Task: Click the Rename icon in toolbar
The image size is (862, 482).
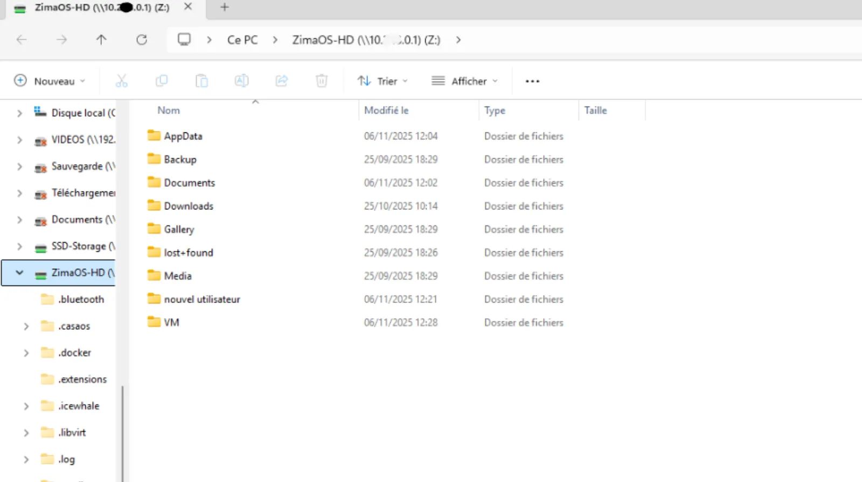Action: tap(241, 81)
